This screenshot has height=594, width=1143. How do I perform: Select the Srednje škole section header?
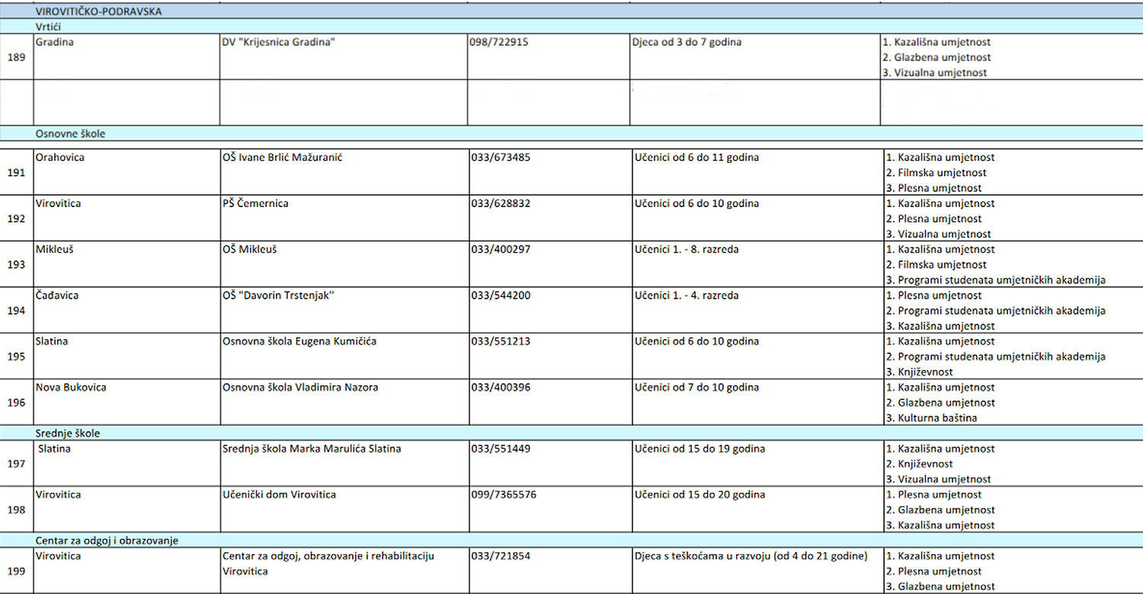(x=571, y=433)
